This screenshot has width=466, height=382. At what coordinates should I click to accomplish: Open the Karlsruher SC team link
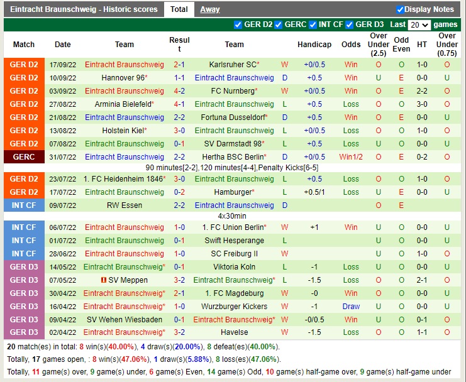[x=233, y=65]
